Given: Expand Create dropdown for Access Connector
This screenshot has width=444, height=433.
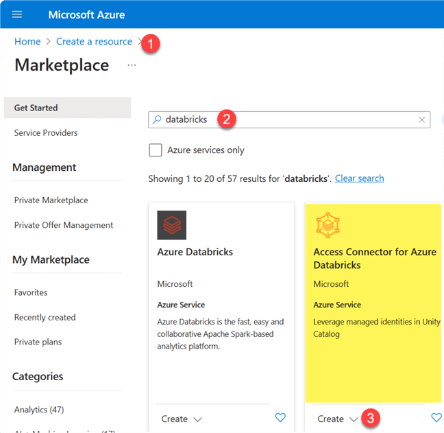Looking at the screenshot, I should (x=338, y=419).
